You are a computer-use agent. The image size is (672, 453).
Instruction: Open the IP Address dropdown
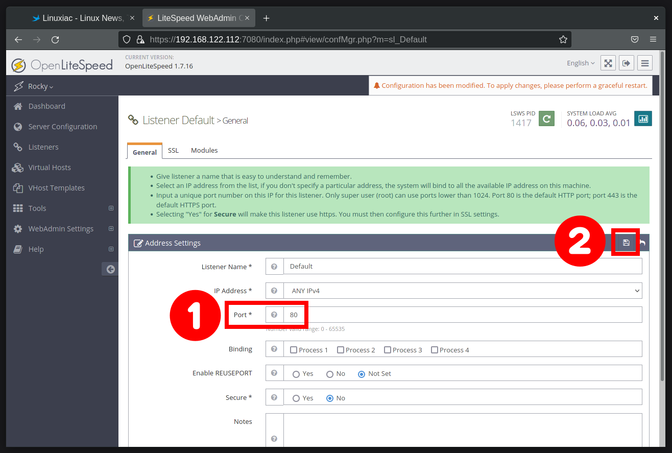[x=463, y=291]
